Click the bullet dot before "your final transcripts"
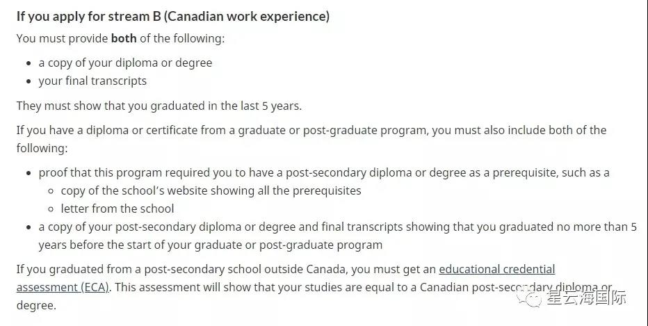 point(29,81)
